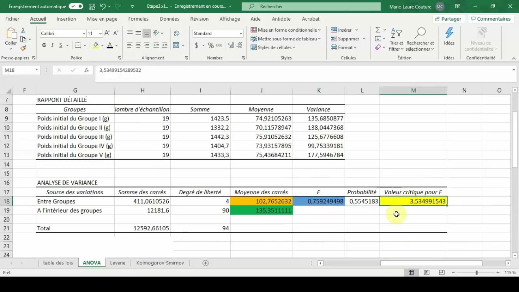Click the Commentaires button
This screenshot has width=519, height=292.
pyautogui.click(x=490, y=19)
